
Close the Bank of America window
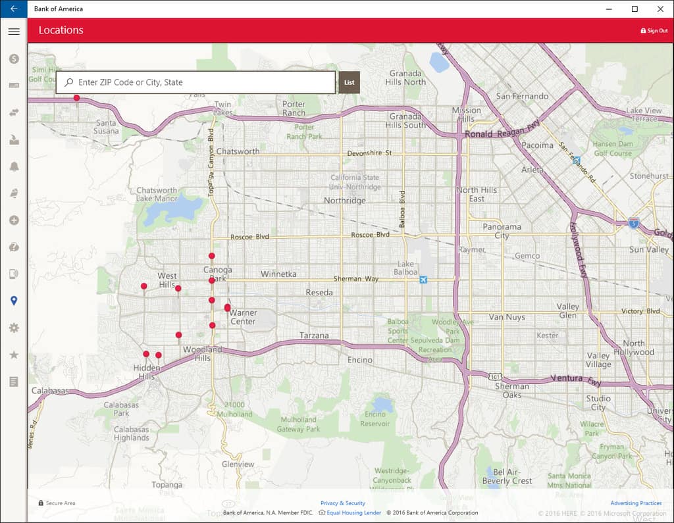tap(661, 9)
